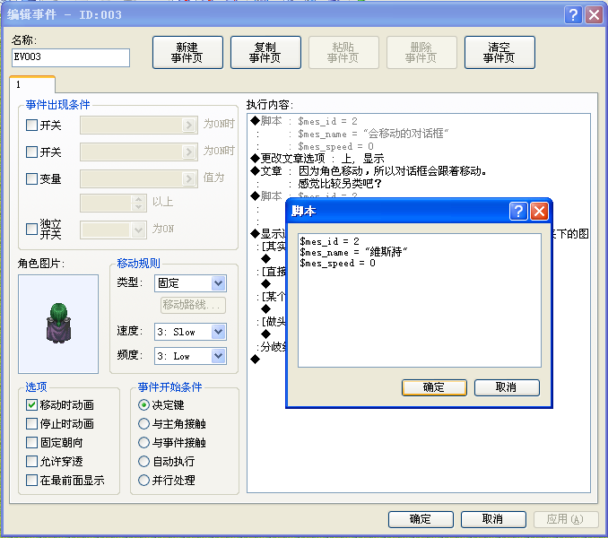The width and height of the screenshot is (608, 538).
Task: Click the 清空事件页 button
Action: pos(499,53)
